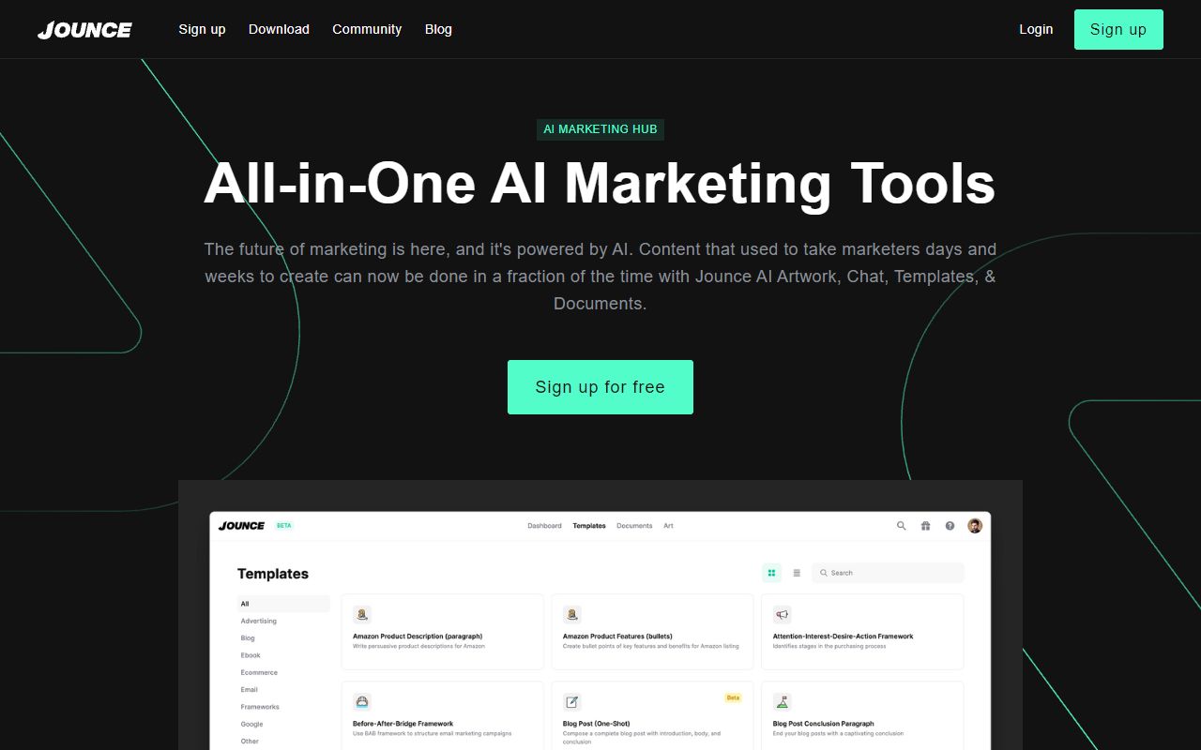1201x750 pixels.
Task: Click the gift icon in the app preview
Action: tap(925, 526)
